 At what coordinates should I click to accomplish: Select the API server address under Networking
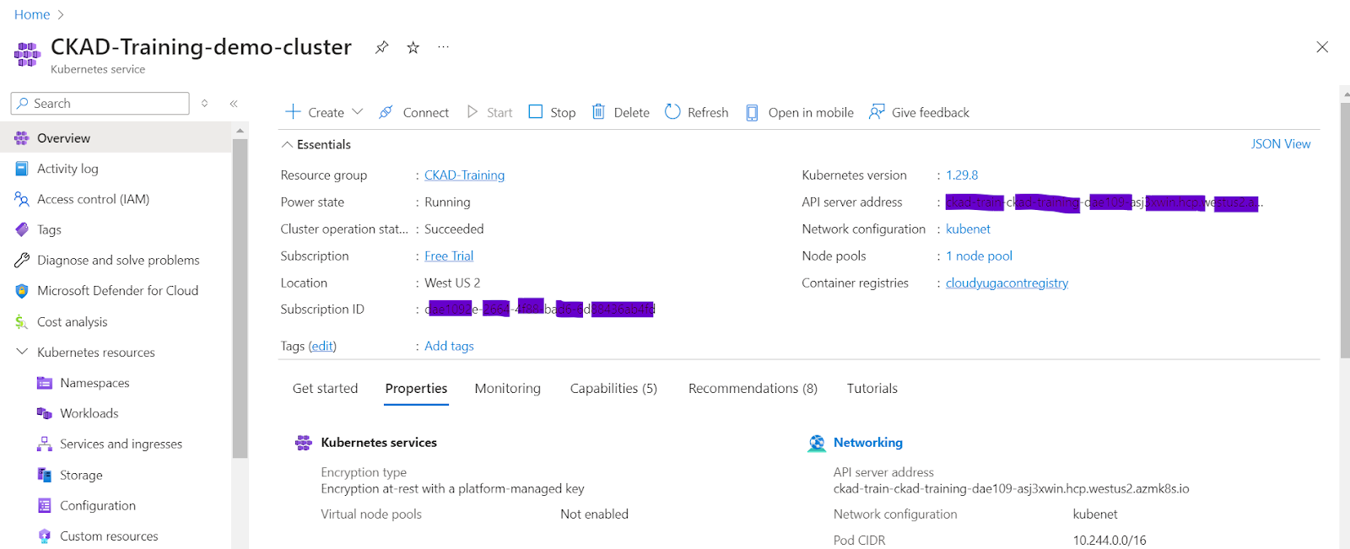coord(1011,488)
